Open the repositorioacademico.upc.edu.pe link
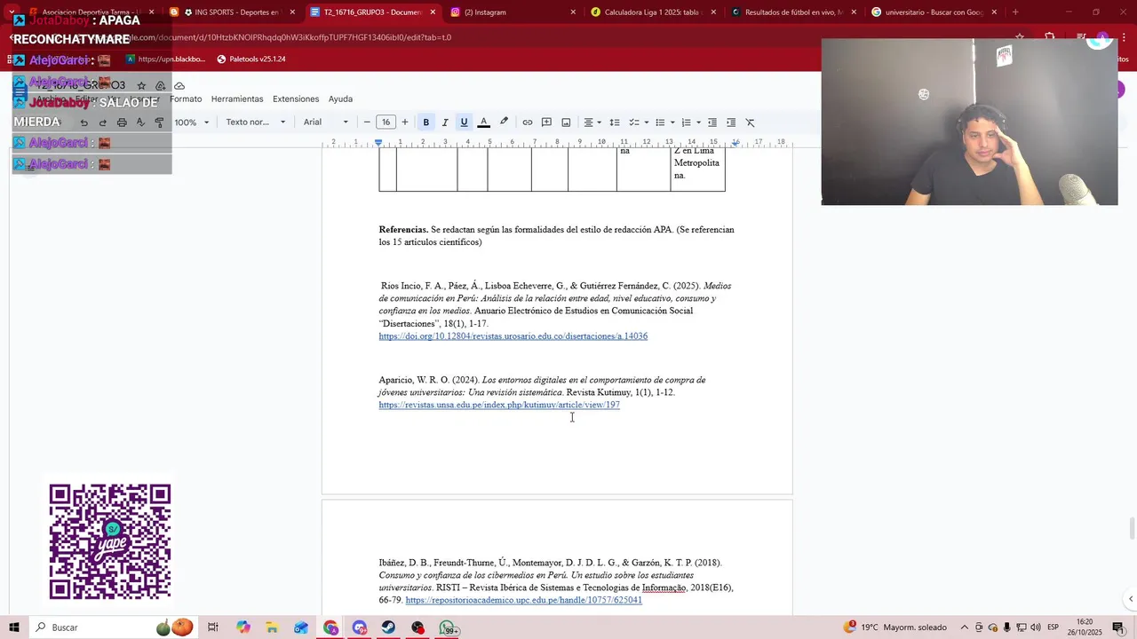1137x639 pixels. 523,600
